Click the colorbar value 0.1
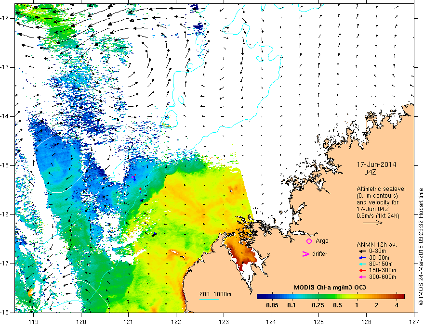The width and height of the screenshot is (424, 327). pos(291,305)
